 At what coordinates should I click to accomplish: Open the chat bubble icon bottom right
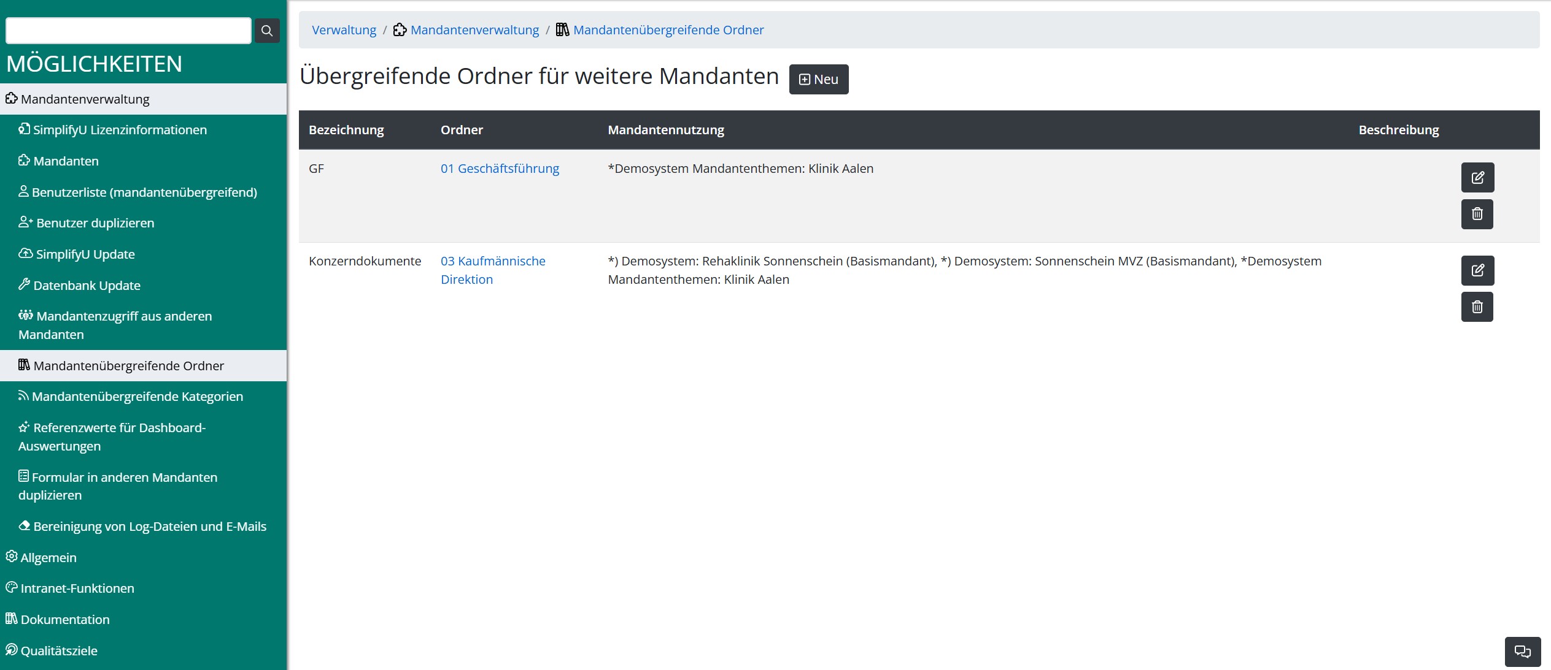click(1522, 651)
